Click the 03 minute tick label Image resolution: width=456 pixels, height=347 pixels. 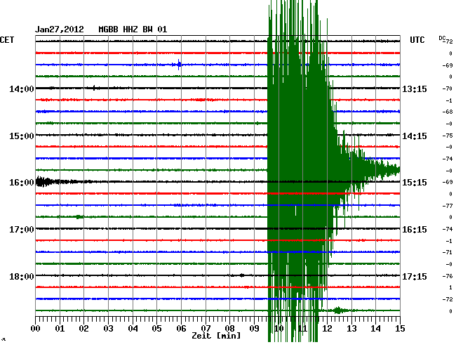108,329
